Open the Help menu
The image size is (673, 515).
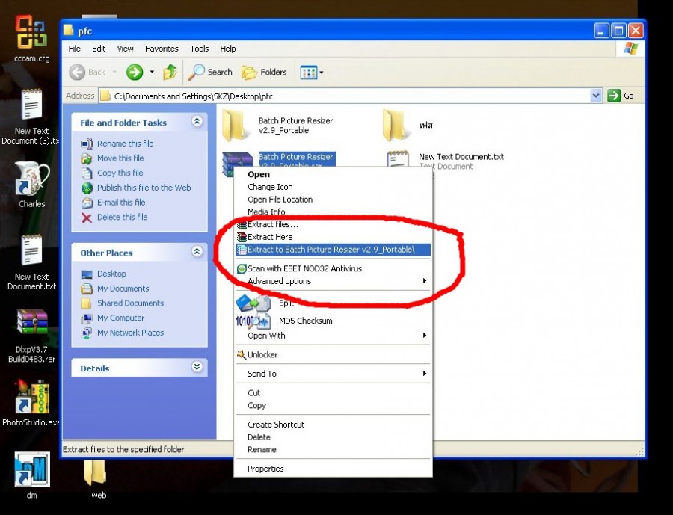tap(228, 49)
